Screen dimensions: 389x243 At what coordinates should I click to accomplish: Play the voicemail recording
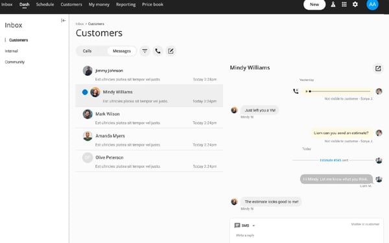click(307, 91)
